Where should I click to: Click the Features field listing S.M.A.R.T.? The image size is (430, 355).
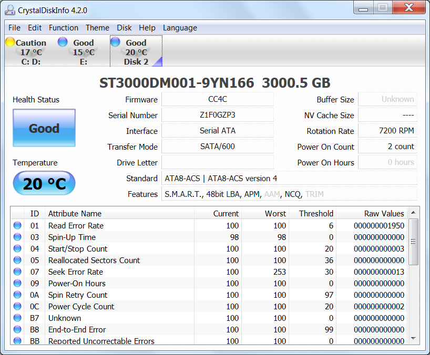click(289, 194)
